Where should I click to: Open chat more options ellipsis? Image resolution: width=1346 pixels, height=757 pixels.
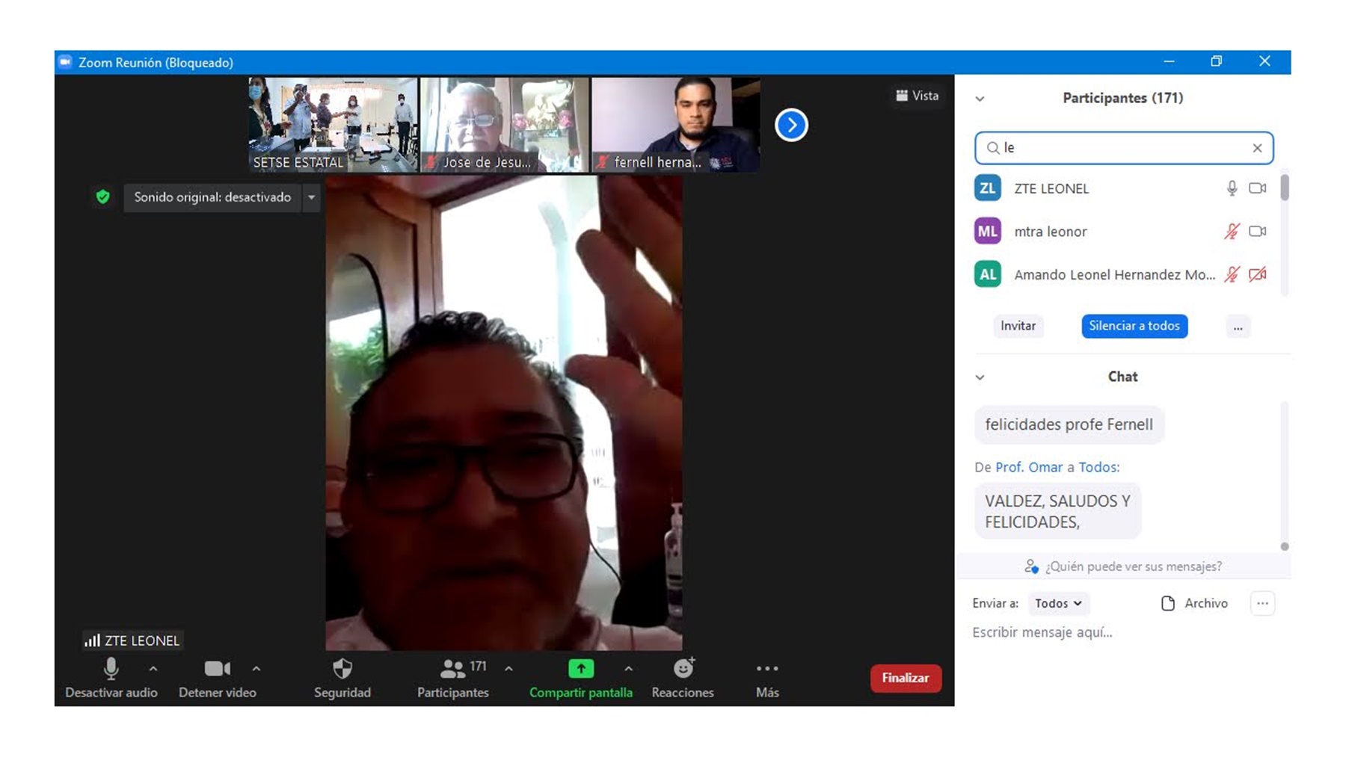[x=1262, y=603]
